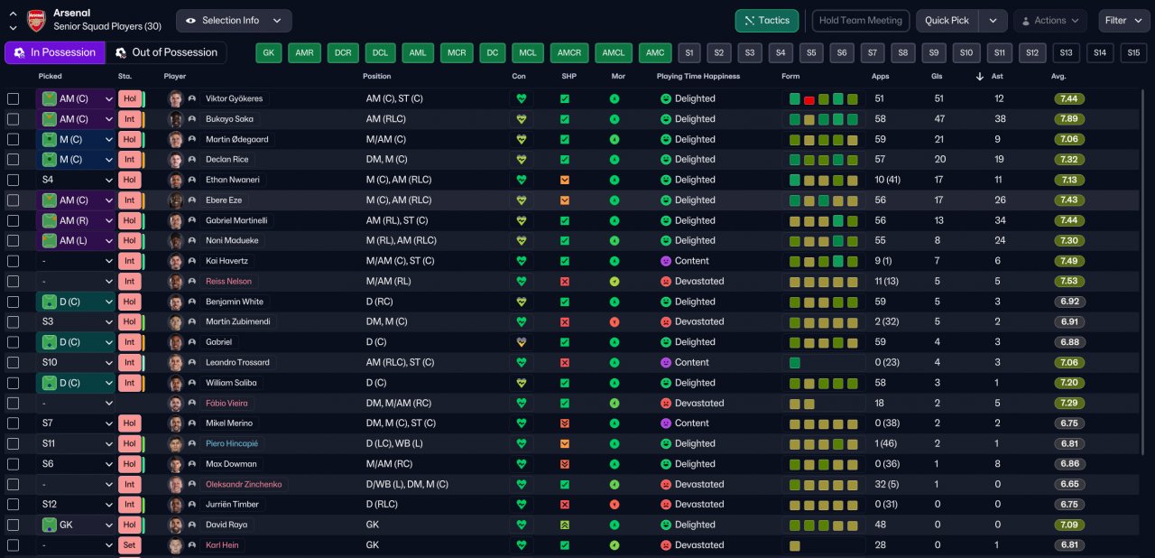Click Ebere Eze's player info icon
This screenshot has width=1155, height=558.
point(192,200)
